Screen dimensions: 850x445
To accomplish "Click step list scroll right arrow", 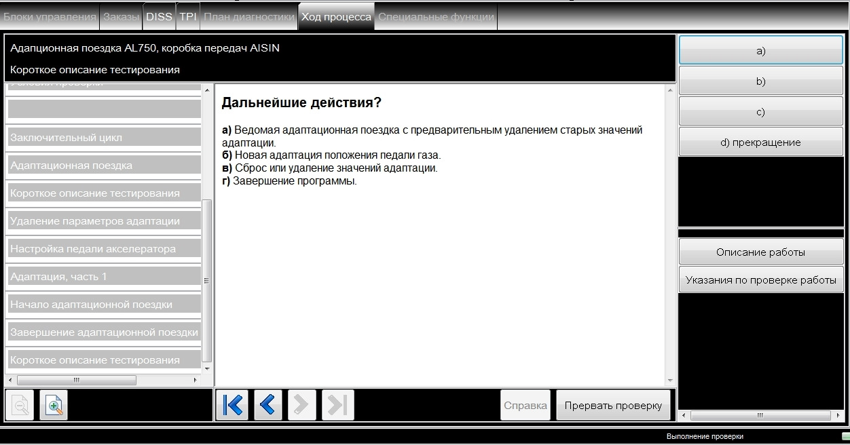I will (196, 380).
